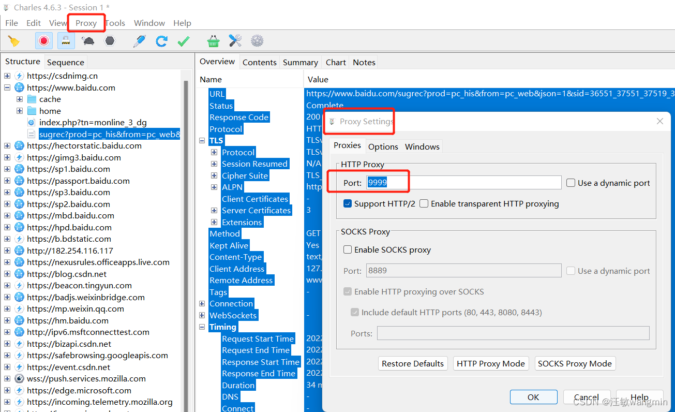Switch to the Chart tab
Image resolution: width=675 pixels, height=412 pixels.
(336, 62)
